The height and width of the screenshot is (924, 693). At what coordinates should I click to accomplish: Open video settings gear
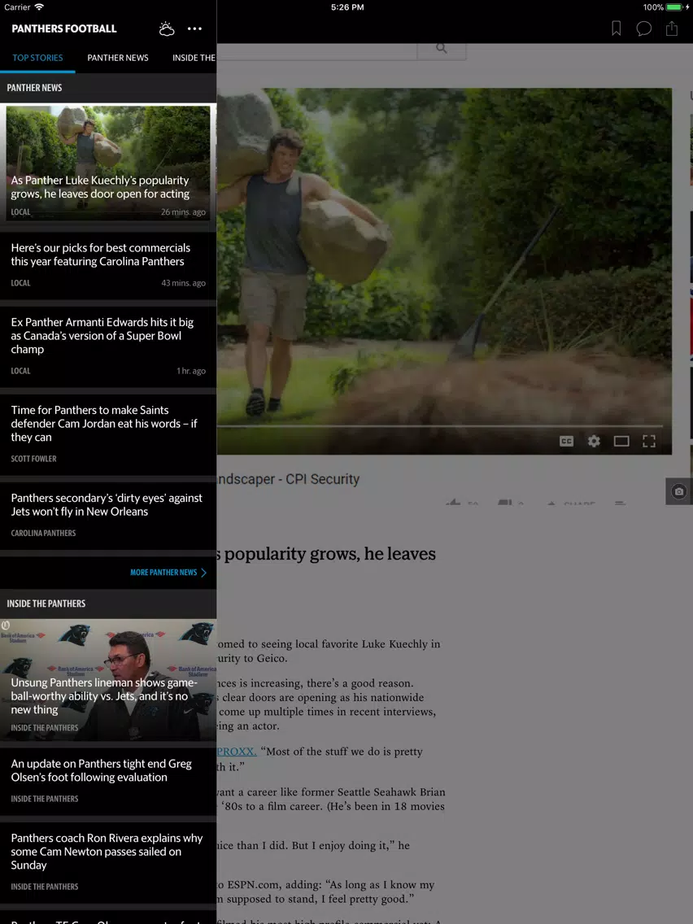coord(594,442)
